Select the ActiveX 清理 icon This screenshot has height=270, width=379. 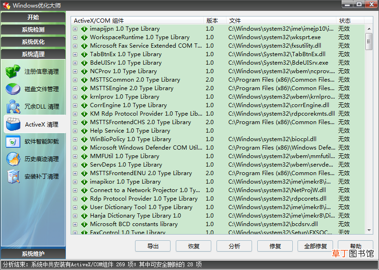[x=13, y=124]
